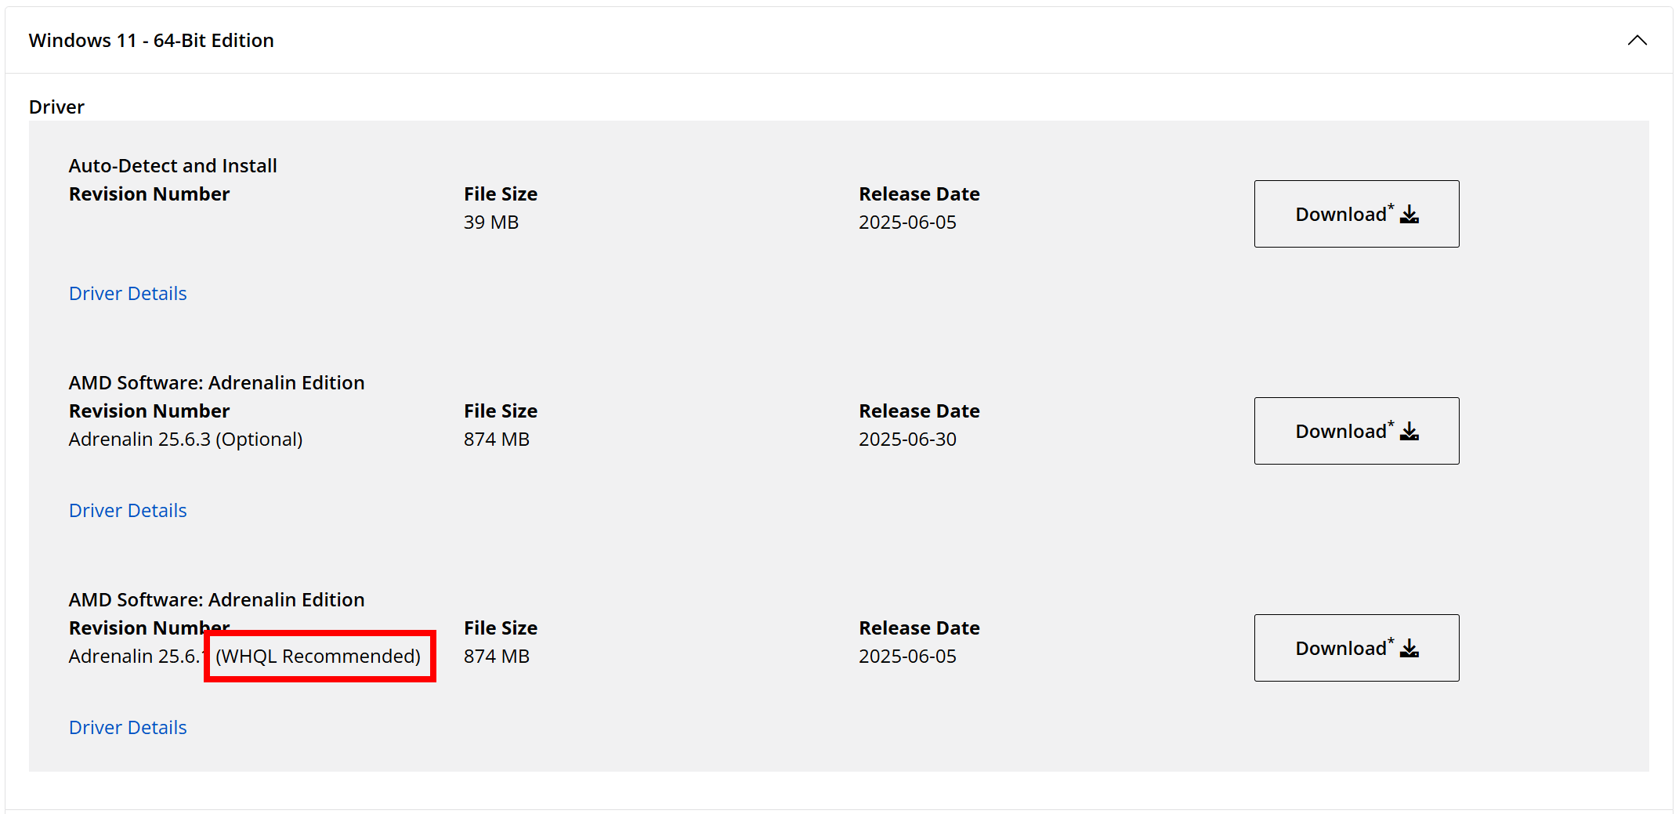
Task: Open Driver Details for WHQL Recommended driver
Action: pyautogui.click(x=128, y=727)
